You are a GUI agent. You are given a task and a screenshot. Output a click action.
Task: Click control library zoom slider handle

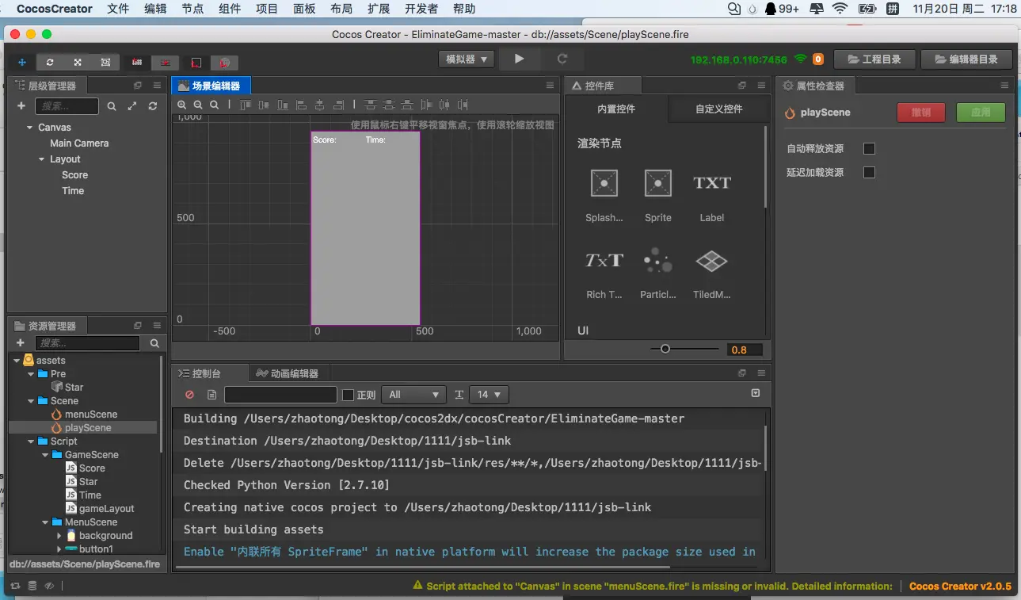click(x=665, y=349)
